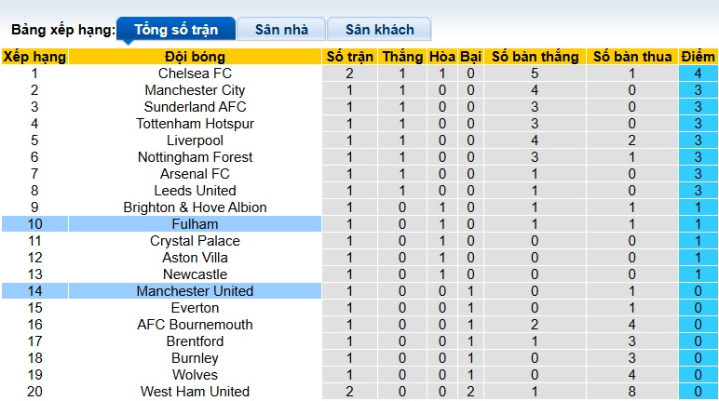Click the Số bàn thua column header

(x=631, y=57)
